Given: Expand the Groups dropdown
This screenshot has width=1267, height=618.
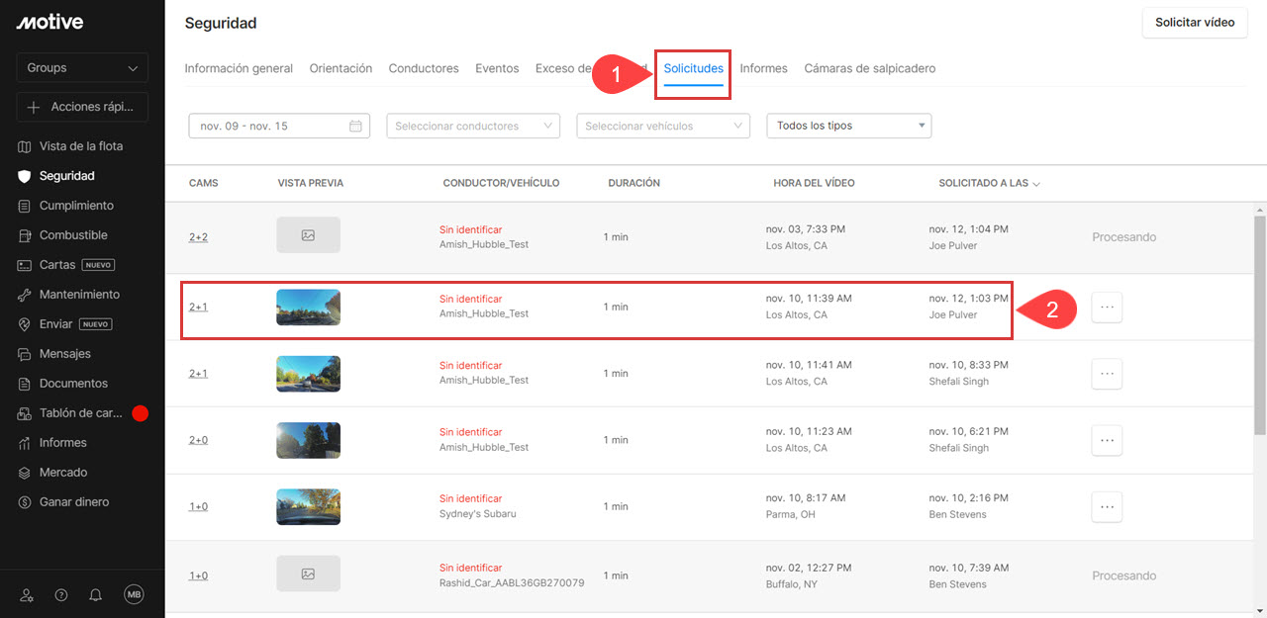Looking at the screenshot, I should pos(82,67).
